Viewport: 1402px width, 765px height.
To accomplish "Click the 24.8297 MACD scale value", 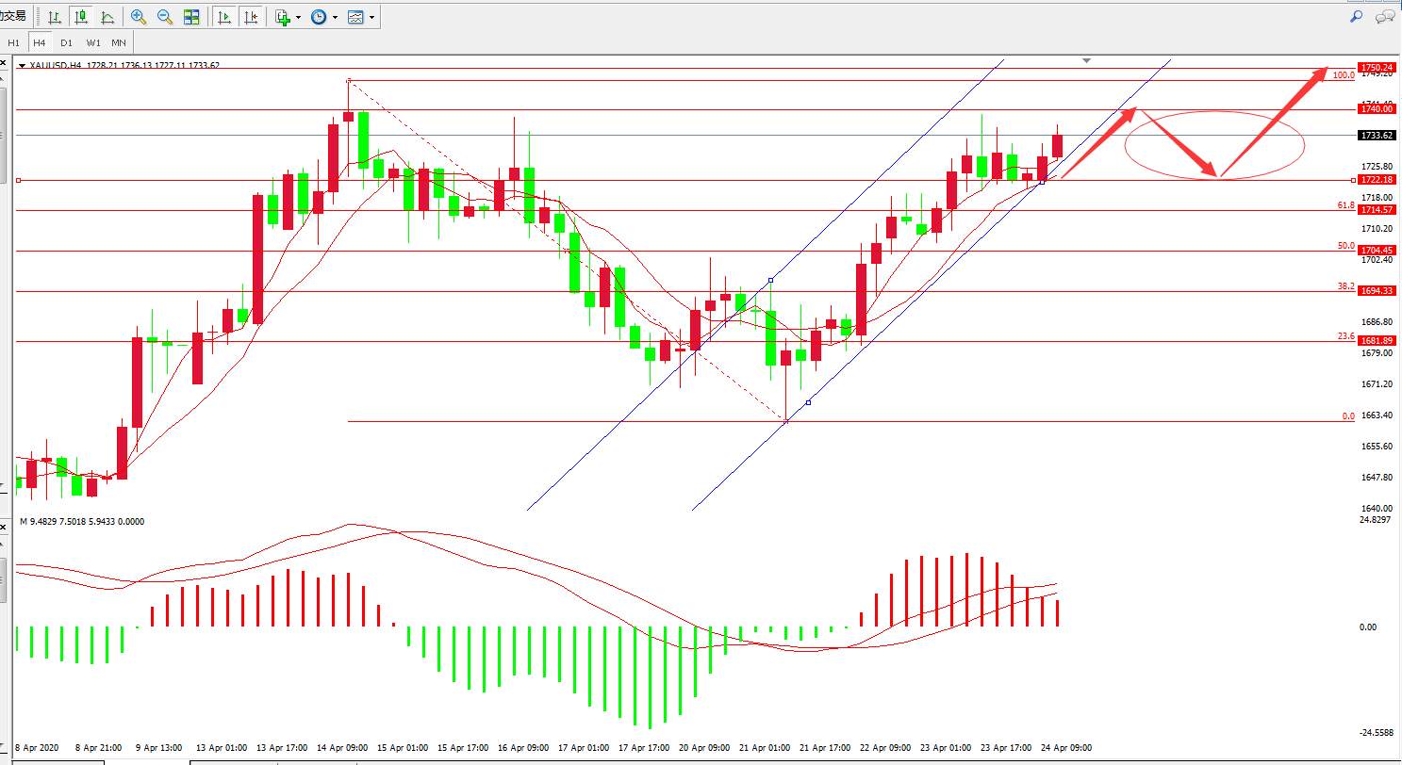I will tap(1377, 519).
